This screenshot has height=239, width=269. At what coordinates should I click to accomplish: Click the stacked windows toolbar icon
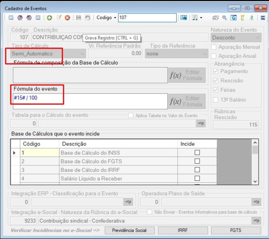(x=216, y=18)
